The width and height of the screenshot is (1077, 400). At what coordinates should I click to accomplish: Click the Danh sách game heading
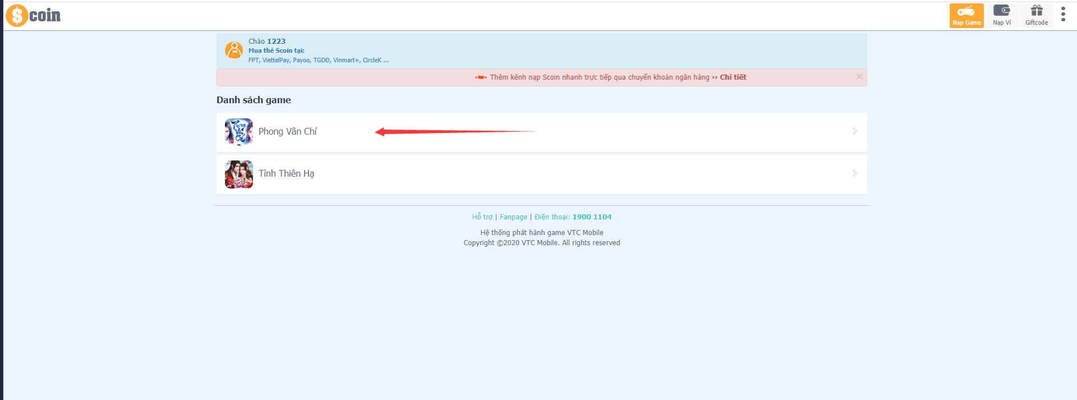254,100
